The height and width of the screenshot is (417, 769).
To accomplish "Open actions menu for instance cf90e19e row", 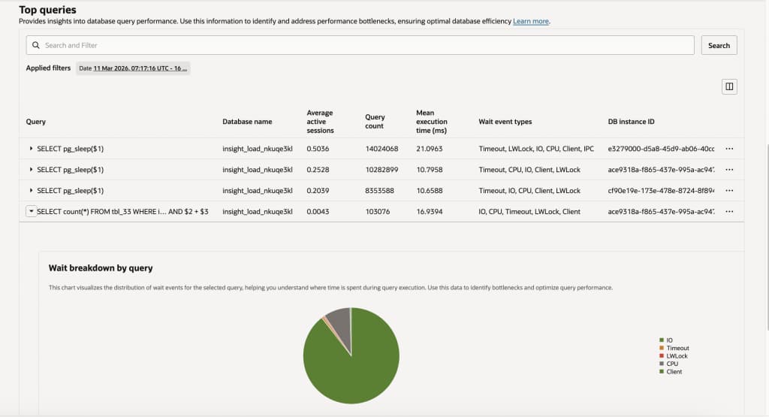I will (x=729, y=191).
